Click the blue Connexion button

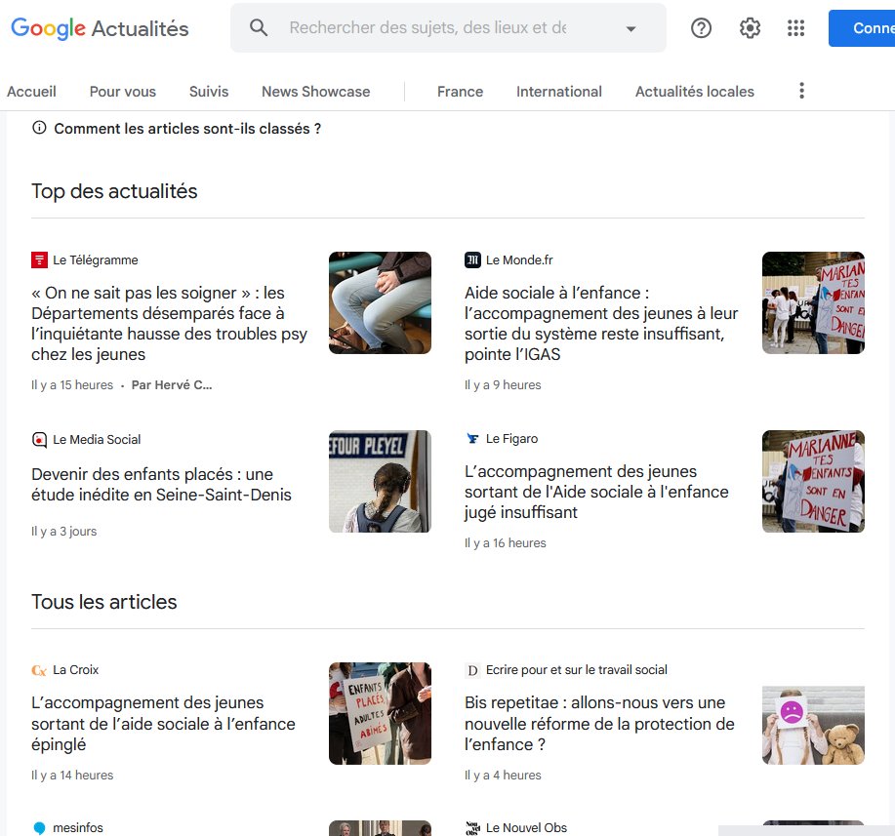(x=862, y=28)
